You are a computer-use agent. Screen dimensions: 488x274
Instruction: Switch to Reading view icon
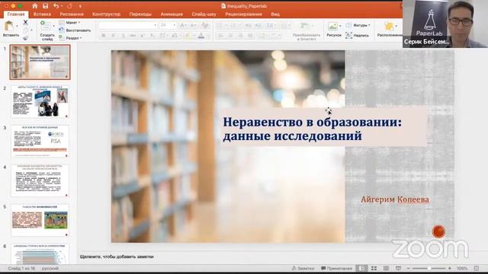click(386, 268)
